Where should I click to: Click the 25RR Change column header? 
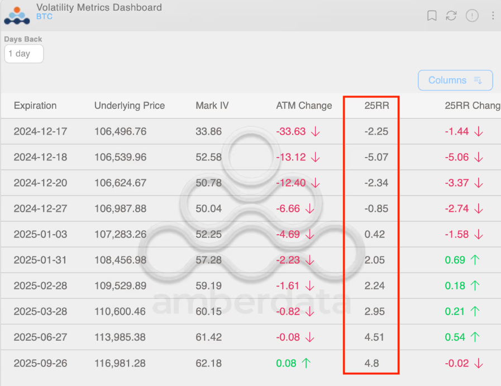(473, 106)
